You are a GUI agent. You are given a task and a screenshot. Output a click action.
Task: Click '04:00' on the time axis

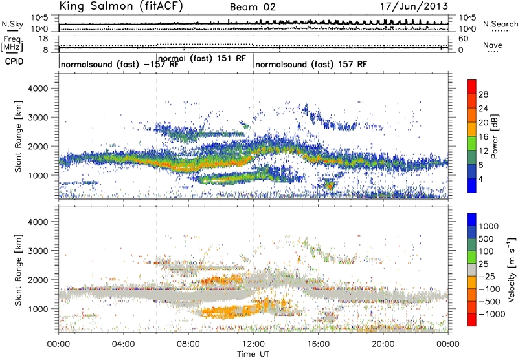click(123, 344)
